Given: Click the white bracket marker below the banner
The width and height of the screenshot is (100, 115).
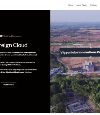Looking at the screenshot, I should (x=91, y=57).
